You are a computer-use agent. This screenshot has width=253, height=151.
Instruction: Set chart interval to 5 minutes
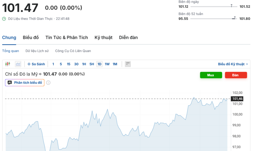(x=61, y=64)
